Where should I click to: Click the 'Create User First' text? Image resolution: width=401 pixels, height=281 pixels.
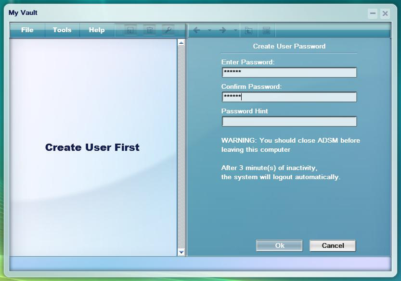(92, 147)
